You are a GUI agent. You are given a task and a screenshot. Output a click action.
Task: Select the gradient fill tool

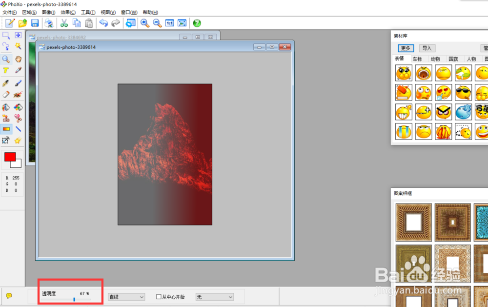point(6,129)
